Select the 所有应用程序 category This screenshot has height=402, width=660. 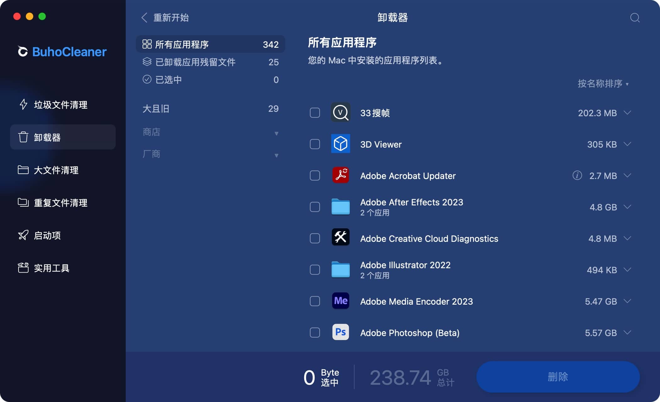210,44
